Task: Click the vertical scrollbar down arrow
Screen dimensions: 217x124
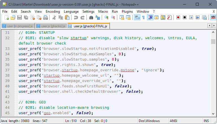Action: [213, 114]
